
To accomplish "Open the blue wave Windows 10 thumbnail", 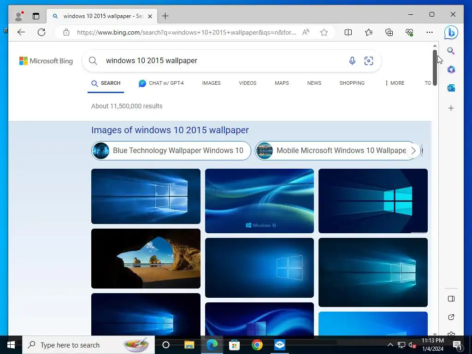I will click(x=259, y=201).
